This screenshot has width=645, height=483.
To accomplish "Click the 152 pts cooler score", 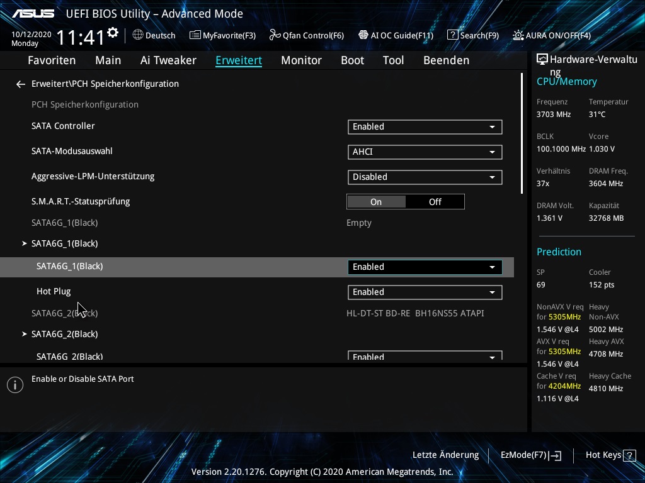I will pos(602,285).
